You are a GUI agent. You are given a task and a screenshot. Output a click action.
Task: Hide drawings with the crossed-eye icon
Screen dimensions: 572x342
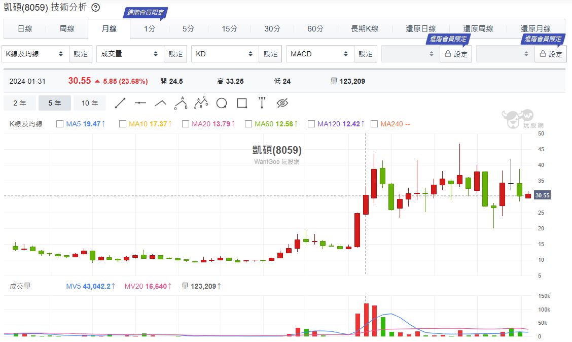tap(282, 104)
